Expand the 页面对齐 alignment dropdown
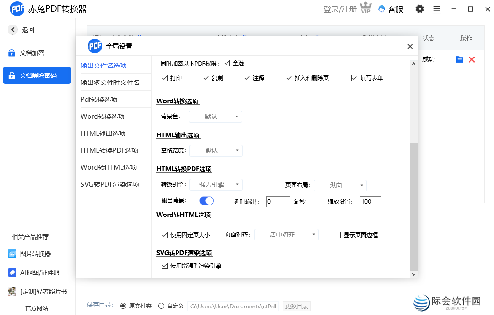Screen dimensions: 494x315 click(x=286, y=234)
